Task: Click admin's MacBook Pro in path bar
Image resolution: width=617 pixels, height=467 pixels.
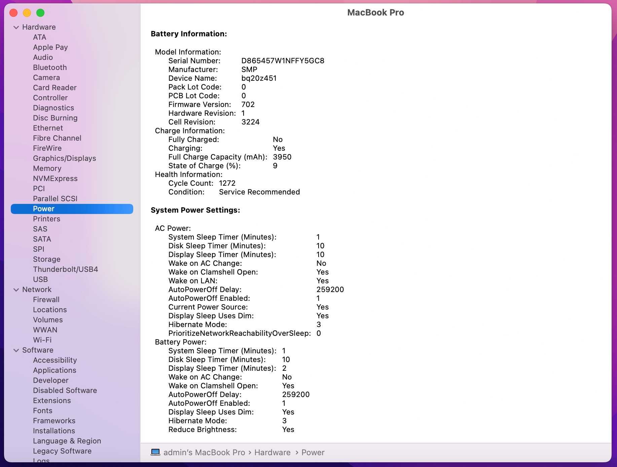Action: (204, 453)
